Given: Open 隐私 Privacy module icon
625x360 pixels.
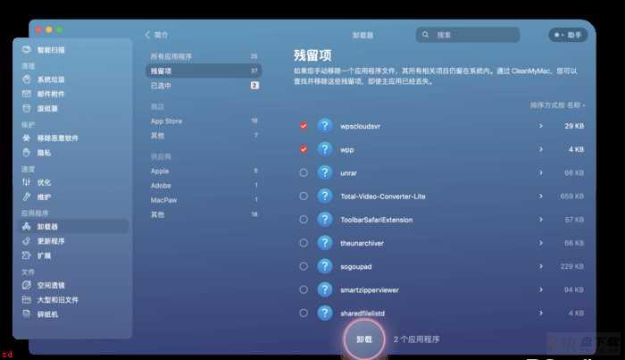Looking at the screenshot, I should [27, 153].
